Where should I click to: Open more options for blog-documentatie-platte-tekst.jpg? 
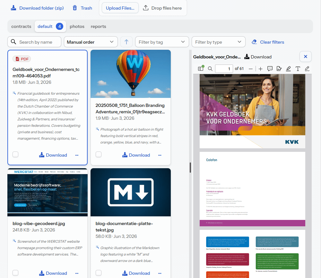point(160,273)
